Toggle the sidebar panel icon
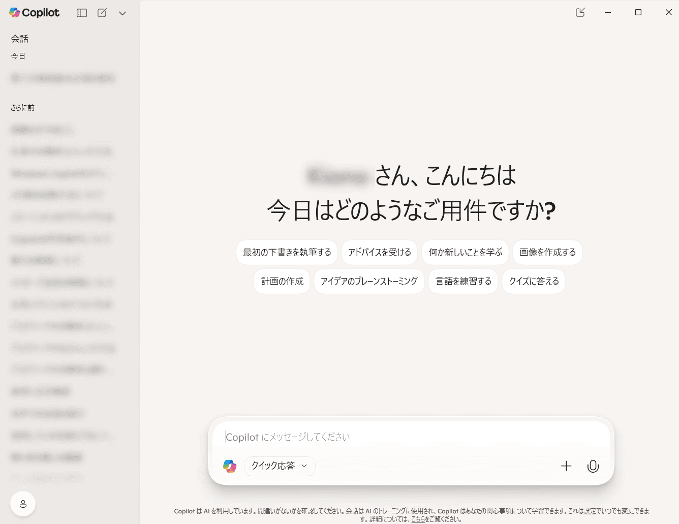 82,13
